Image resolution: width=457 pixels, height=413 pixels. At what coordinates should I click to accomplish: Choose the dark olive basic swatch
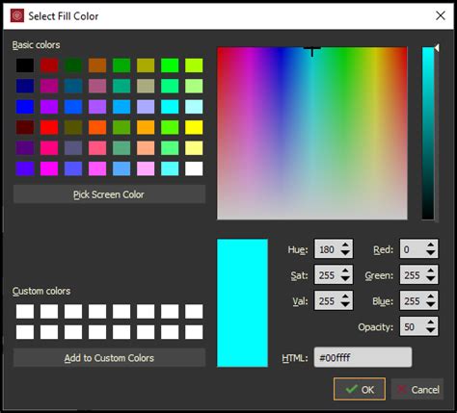tap(73, 127)
